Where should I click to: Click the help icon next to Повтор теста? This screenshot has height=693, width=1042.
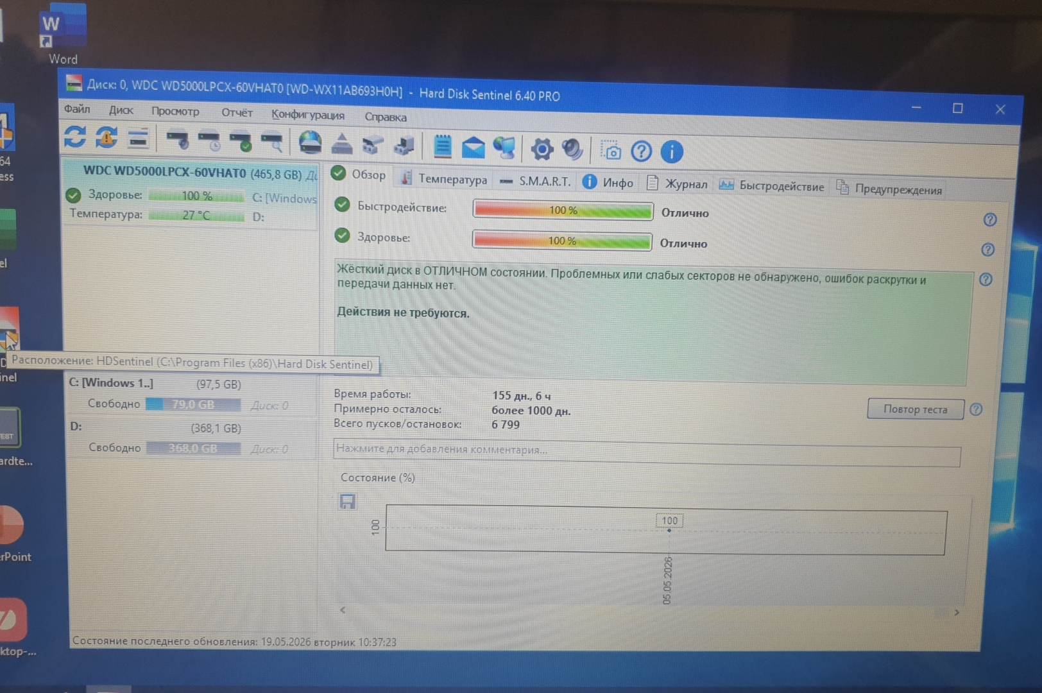pyautogui.click(x=976, y=409)
